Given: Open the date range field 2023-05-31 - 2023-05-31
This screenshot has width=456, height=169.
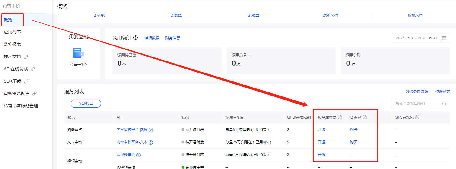Looking at the screenshot, I should [421, 38].
